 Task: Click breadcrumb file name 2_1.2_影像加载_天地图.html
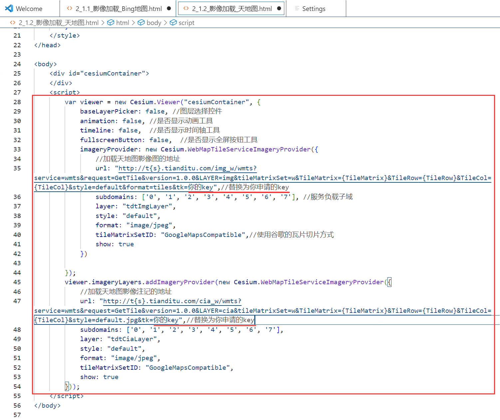59,23
